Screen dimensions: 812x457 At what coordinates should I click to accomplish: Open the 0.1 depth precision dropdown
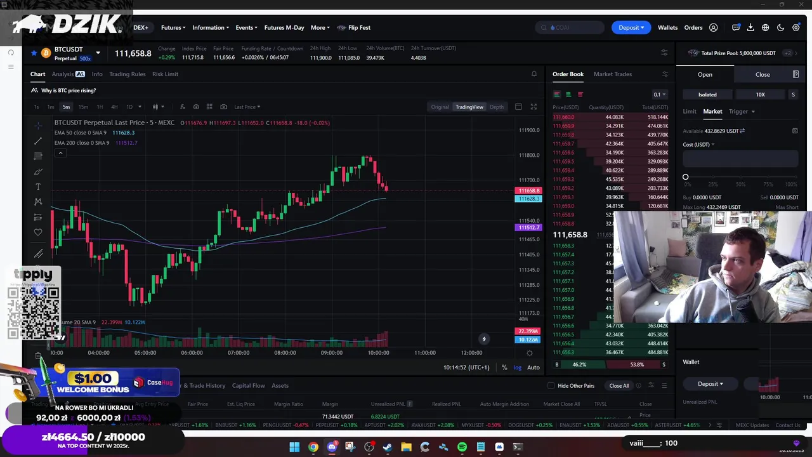[x=660, y=95]
